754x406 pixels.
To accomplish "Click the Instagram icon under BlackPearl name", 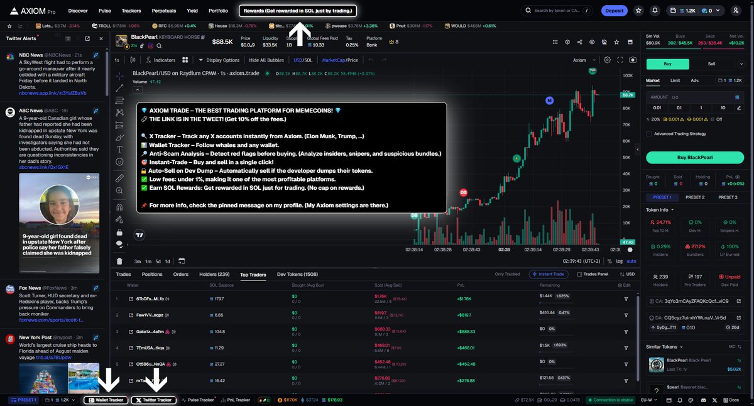I will click(x=151, y=46).
